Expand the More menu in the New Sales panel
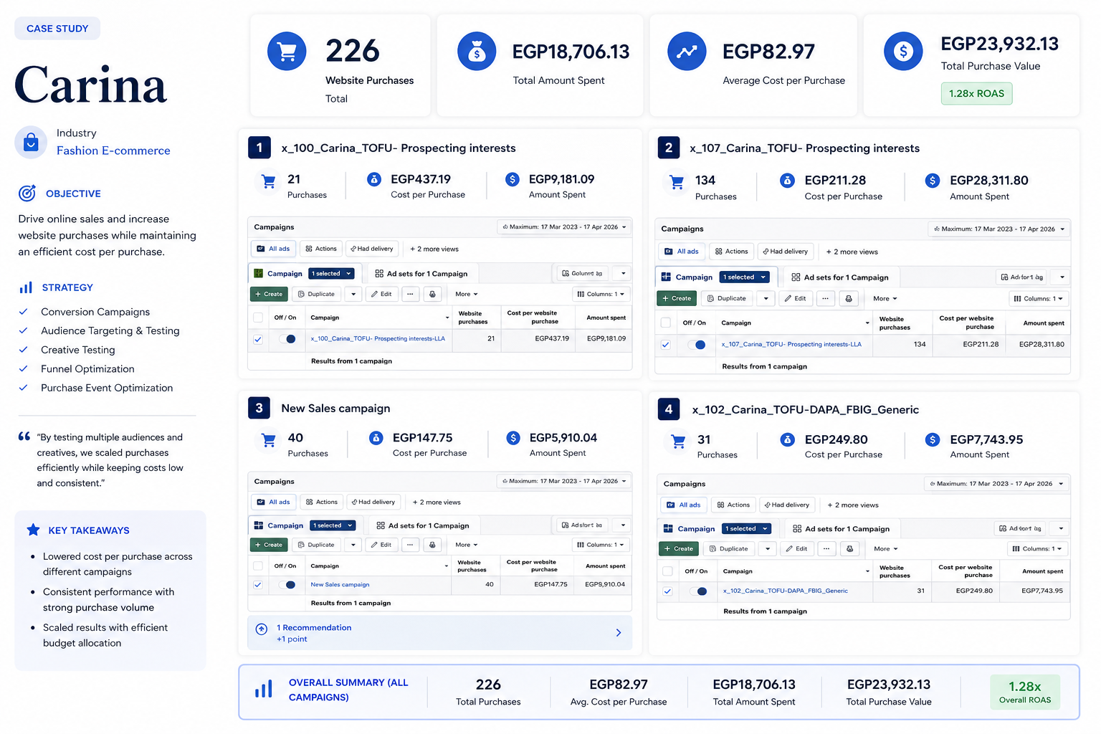Image resolution: width=1101 pixels, height=734 pixels. tap(467, 545)
